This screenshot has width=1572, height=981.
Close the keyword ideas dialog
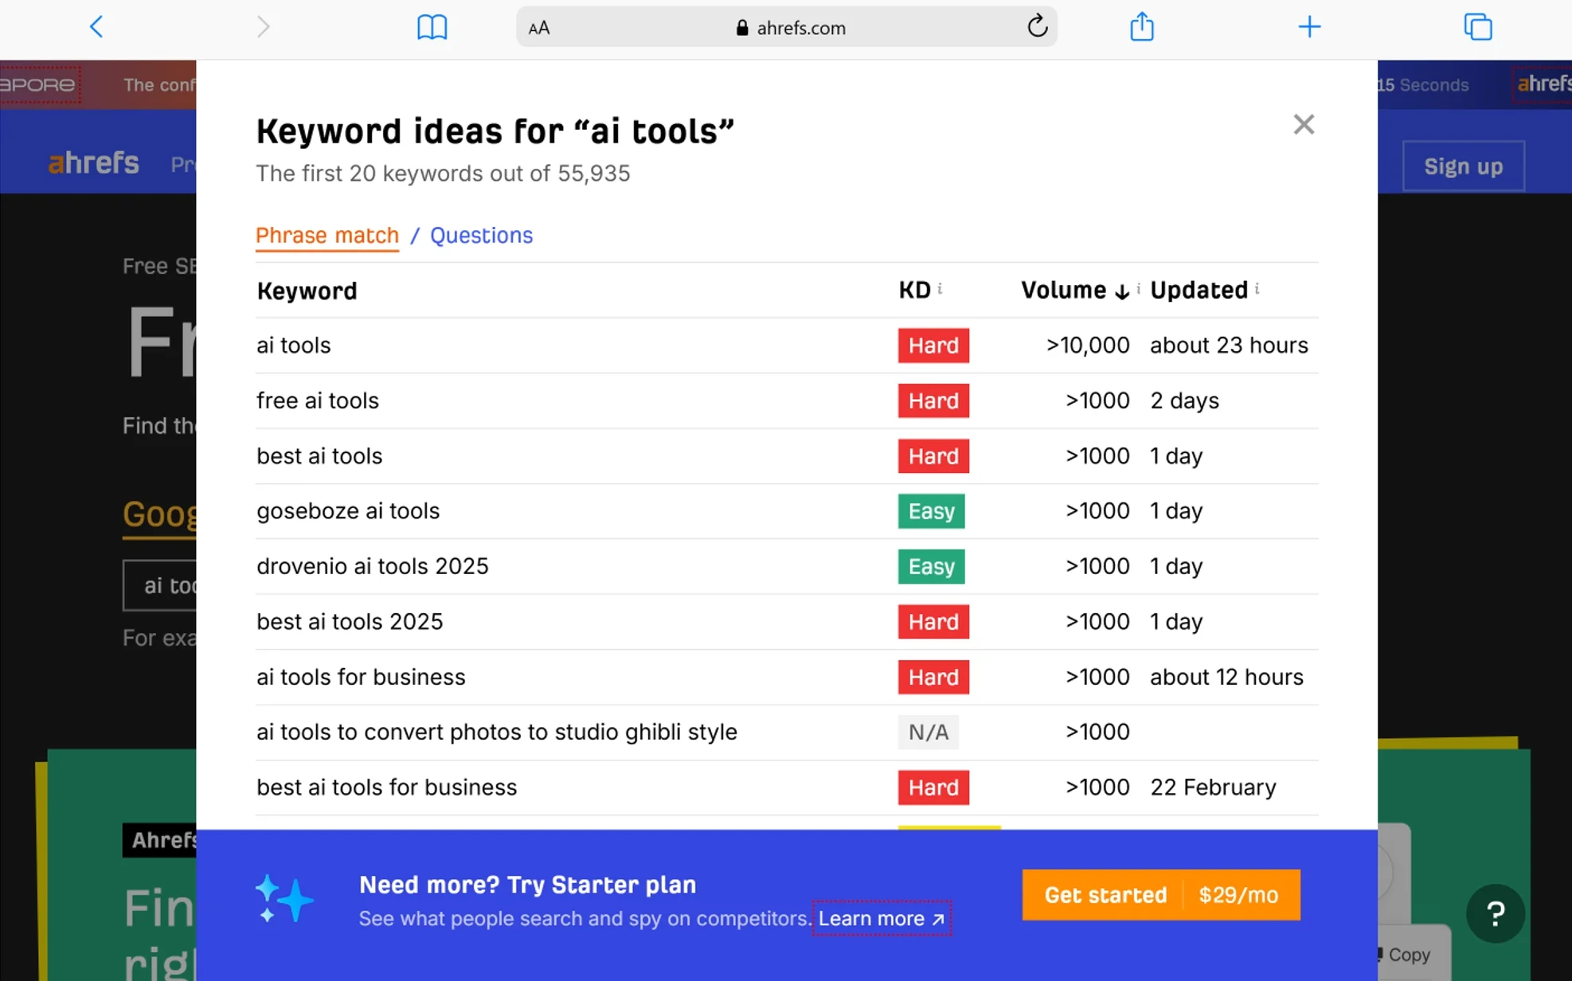point(1303,124)
